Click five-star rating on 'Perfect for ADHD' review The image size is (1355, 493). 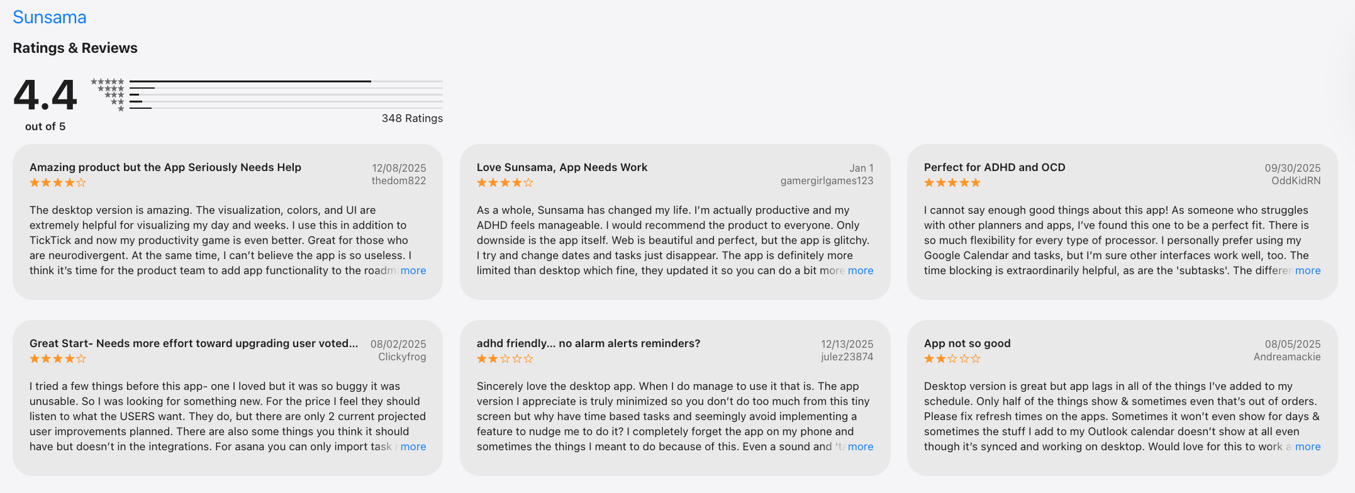(952, 183)
